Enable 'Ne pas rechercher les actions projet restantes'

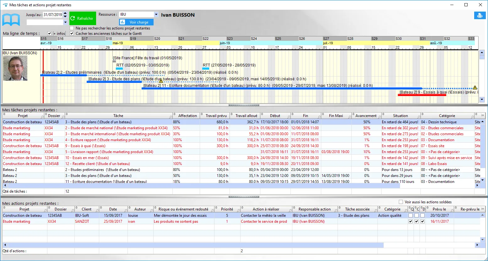pos(72,28)
